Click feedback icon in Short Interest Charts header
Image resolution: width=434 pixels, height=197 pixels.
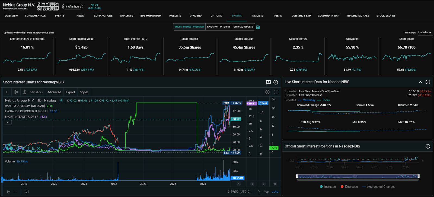click(x=268, y=82)
